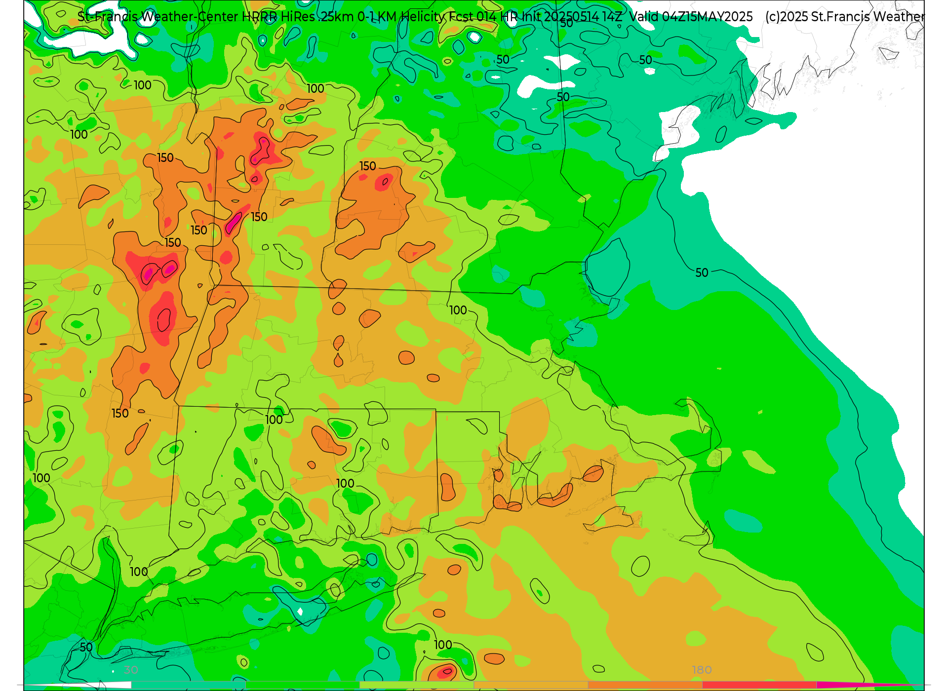Select the mustard yellow color bar segment
The width and height of the screenshot is (948, 691).
pyautogui.click(x=531, y=685)
